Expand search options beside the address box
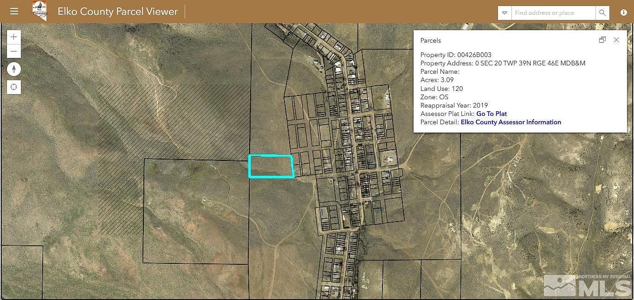The height and width of the screenshot is (300, 634). (505, 13)
